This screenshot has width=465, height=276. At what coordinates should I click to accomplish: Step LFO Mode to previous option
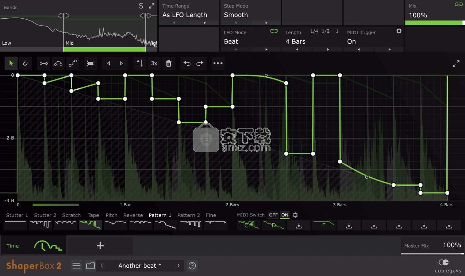click(236, 49)
